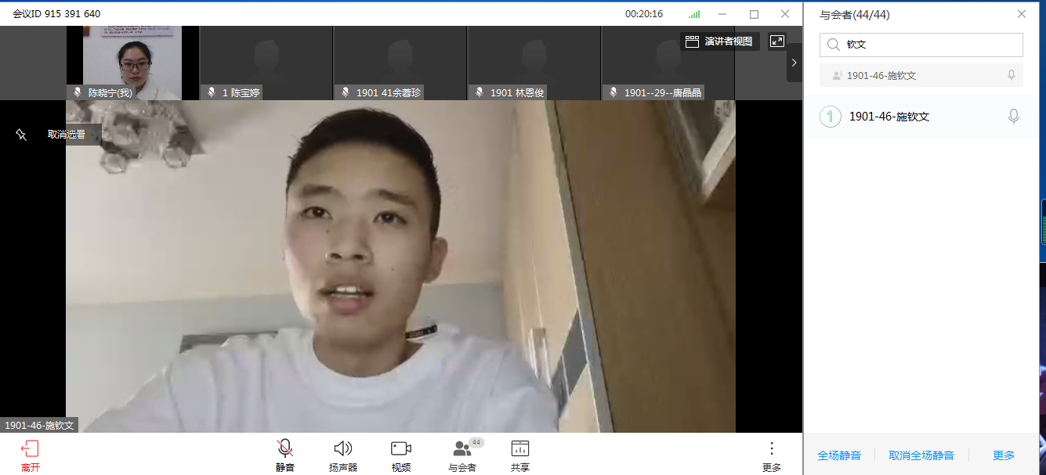Select the 陈晓宁(我) video thumbnail
Viewport: 1046px width, 475px height.
[132, 63]
